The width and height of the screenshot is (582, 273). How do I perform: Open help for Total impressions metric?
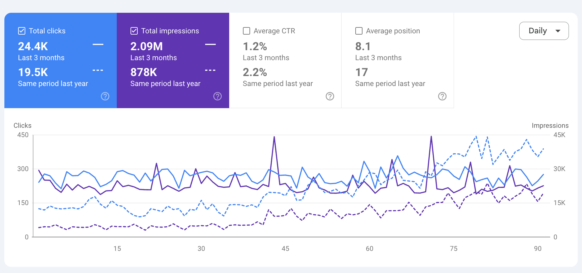[x=218, y=96]
